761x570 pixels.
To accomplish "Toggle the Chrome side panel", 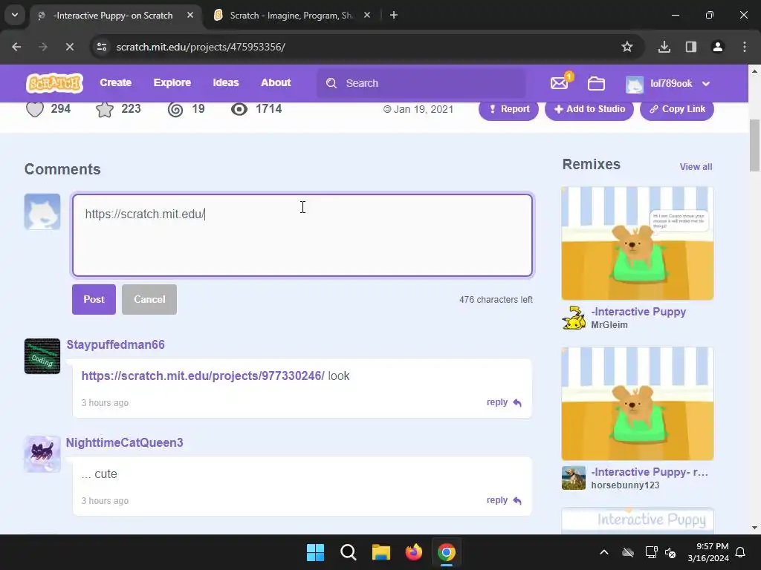I will pyautogui.click(x=690, y=47).
